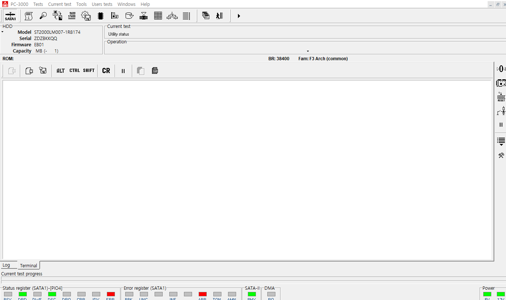This screenshot has width=506, height=300.
Task: Click the circuit board icon on right sidebar
Action: [x=501, y=83]
